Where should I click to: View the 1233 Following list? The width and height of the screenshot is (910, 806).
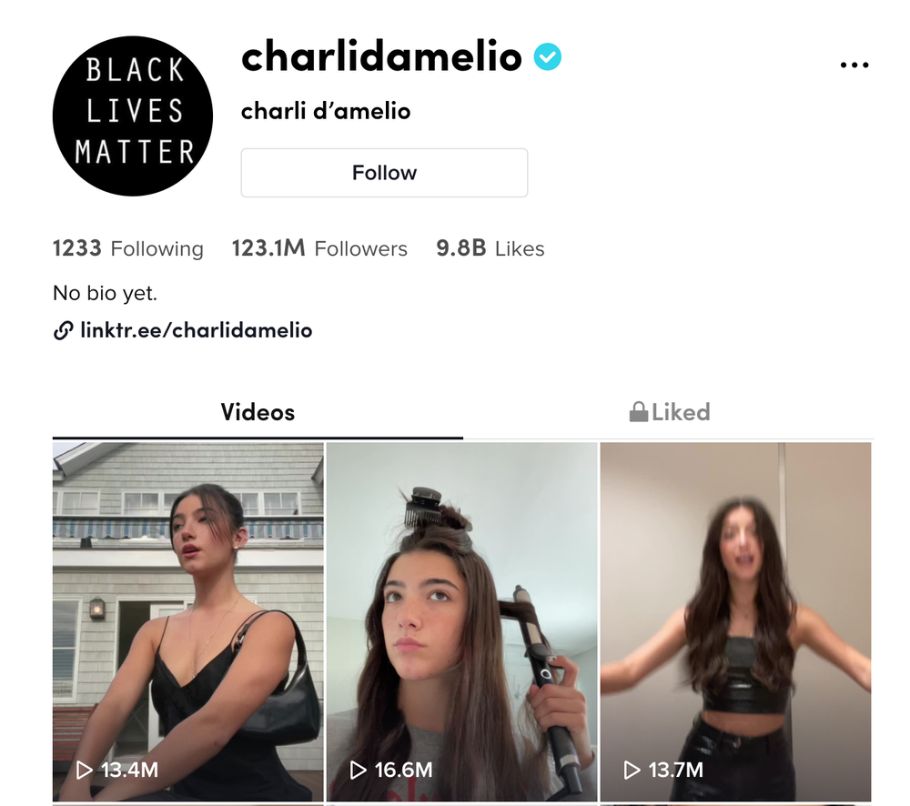127,248
